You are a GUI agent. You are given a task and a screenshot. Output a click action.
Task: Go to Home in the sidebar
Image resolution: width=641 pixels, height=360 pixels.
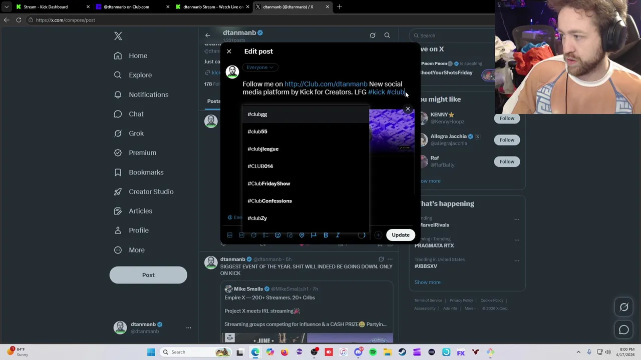coord(131,55)
